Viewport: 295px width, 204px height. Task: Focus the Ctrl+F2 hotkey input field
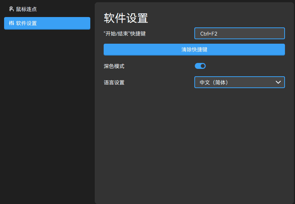(x=240, y=33)
